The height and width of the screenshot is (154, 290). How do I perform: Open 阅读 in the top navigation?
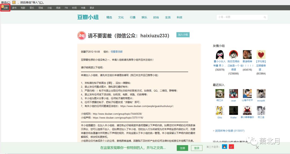click(x=58, y=8)
